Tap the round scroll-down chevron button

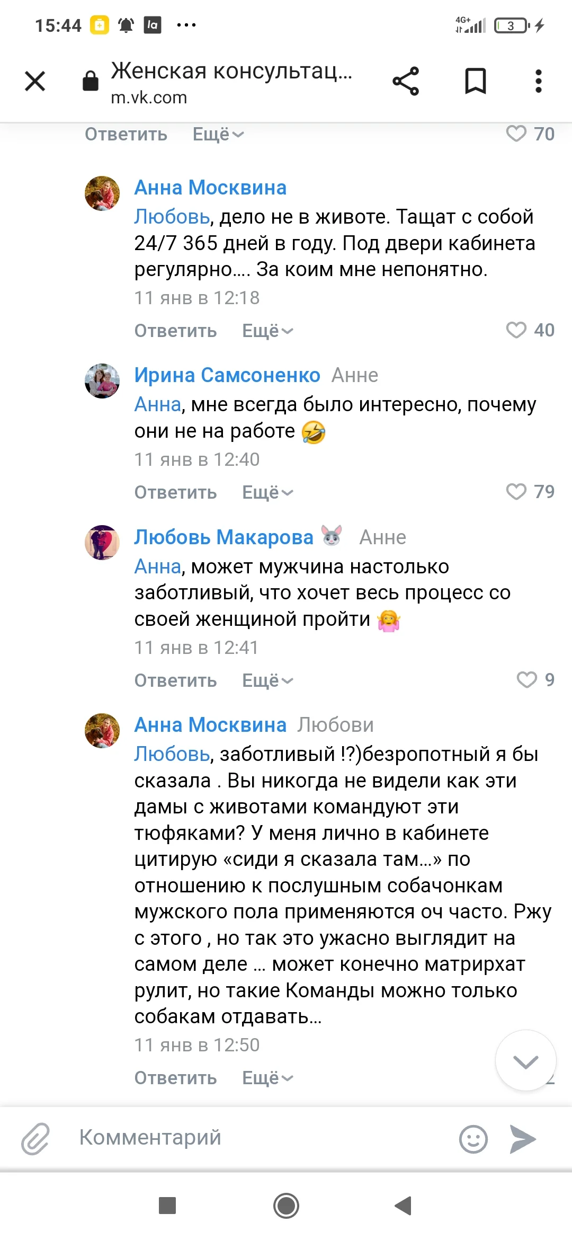pyautogui.click(x=525, y=1060)
